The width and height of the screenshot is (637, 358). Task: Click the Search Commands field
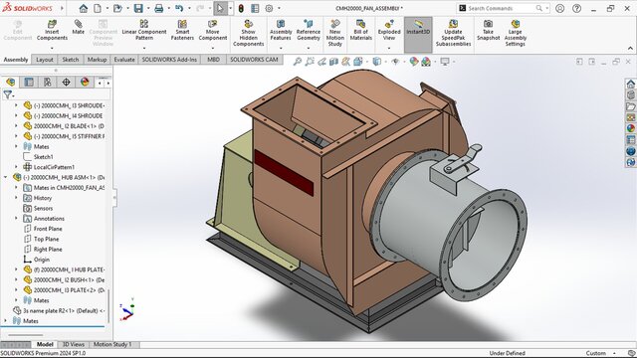[x=504, y=8]
